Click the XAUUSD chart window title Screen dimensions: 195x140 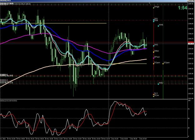[6, 1]
